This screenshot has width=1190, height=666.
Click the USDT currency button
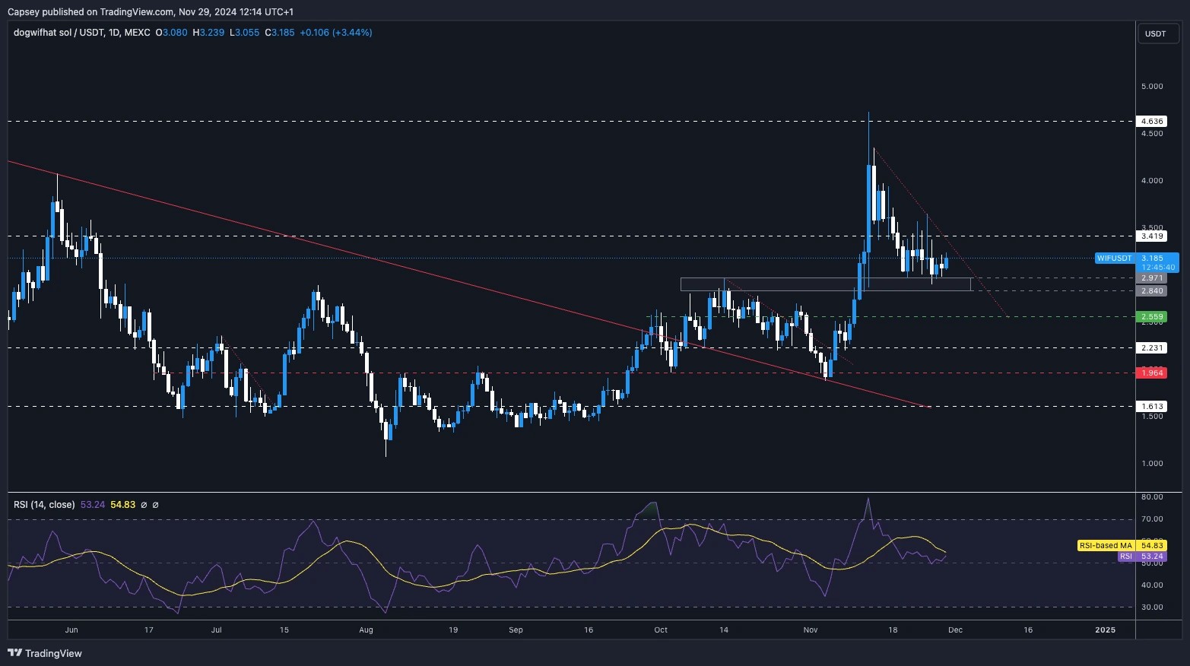[x=1157, y=33]
